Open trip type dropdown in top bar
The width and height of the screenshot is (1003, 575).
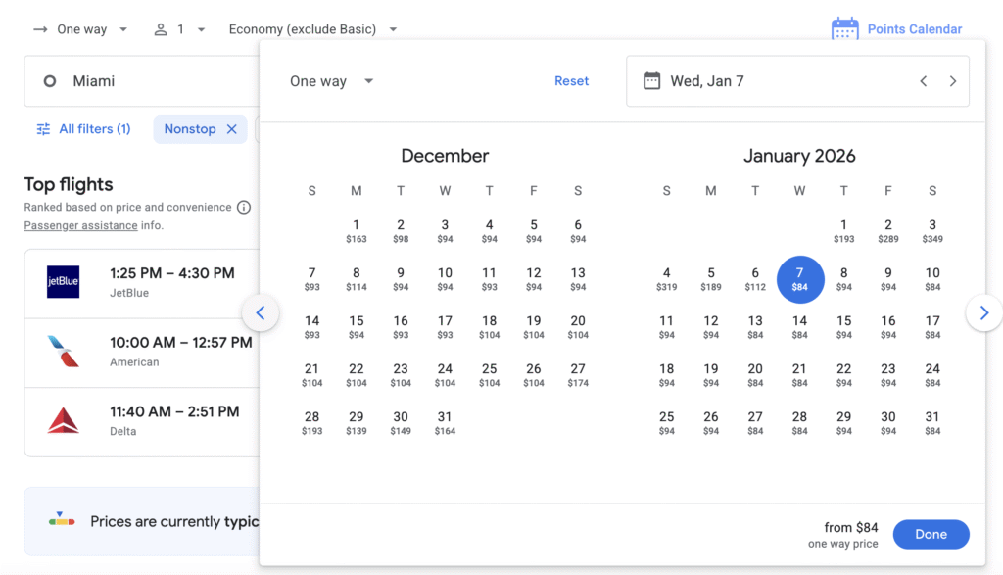pos(80,29)
